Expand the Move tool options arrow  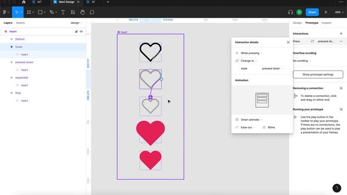pos(21,12)
